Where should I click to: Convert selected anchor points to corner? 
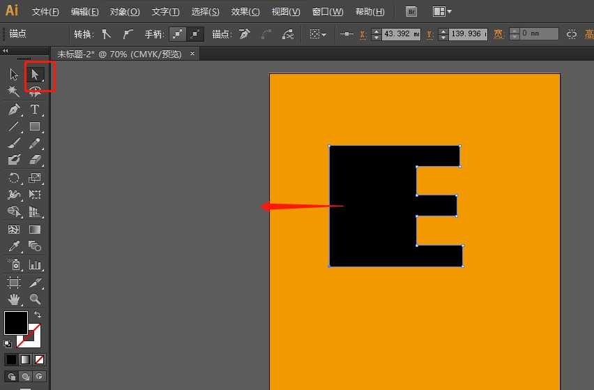click(x=107, y=33)
